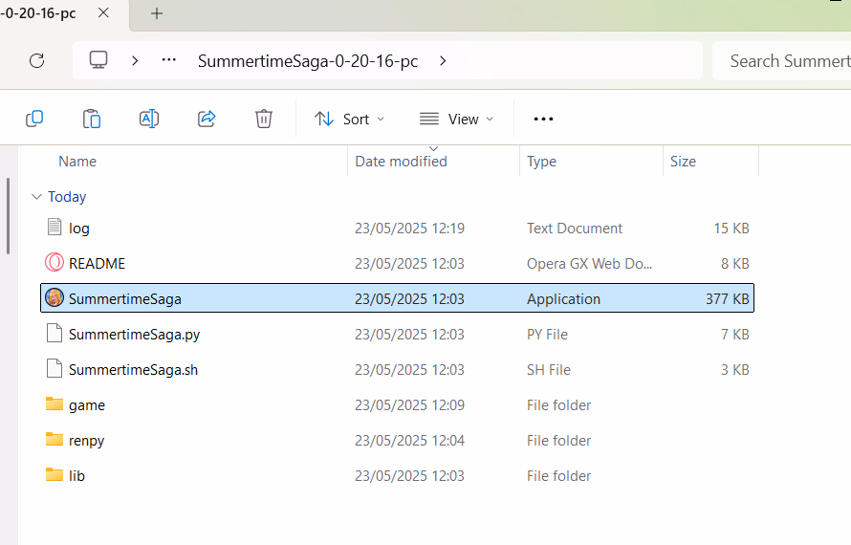Click the search box field
Screen dimensions: 851x545
point(784,60)
